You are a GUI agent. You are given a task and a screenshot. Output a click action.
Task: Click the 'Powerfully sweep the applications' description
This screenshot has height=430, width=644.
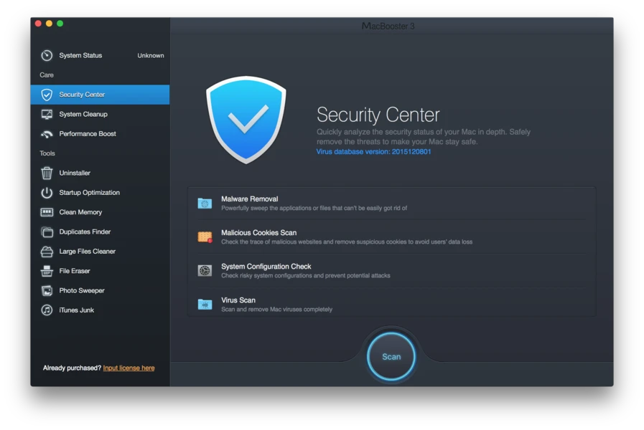(314, 209)
